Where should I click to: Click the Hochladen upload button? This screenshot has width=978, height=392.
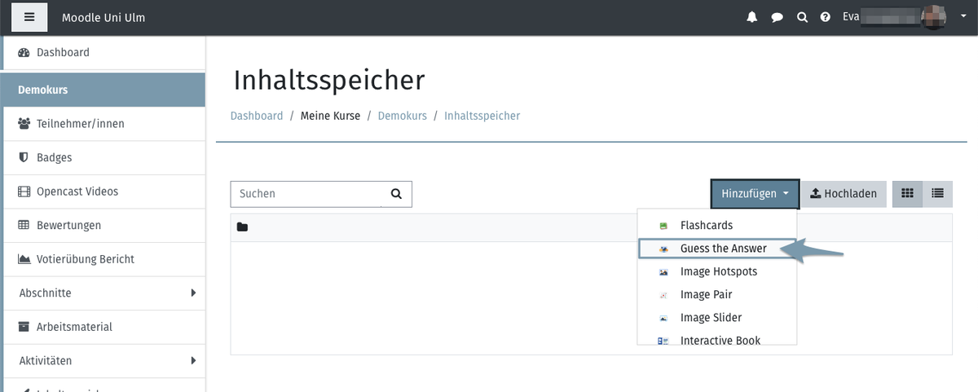pyautogui.click(x=844, y=194)
